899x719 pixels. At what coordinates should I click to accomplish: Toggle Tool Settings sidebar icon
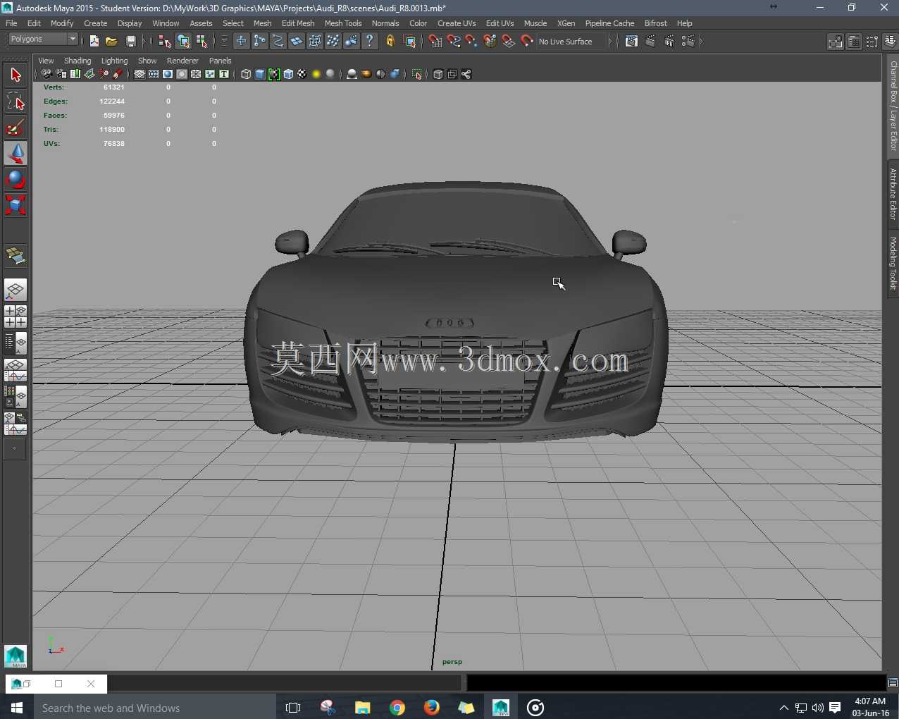coord(872,42)
